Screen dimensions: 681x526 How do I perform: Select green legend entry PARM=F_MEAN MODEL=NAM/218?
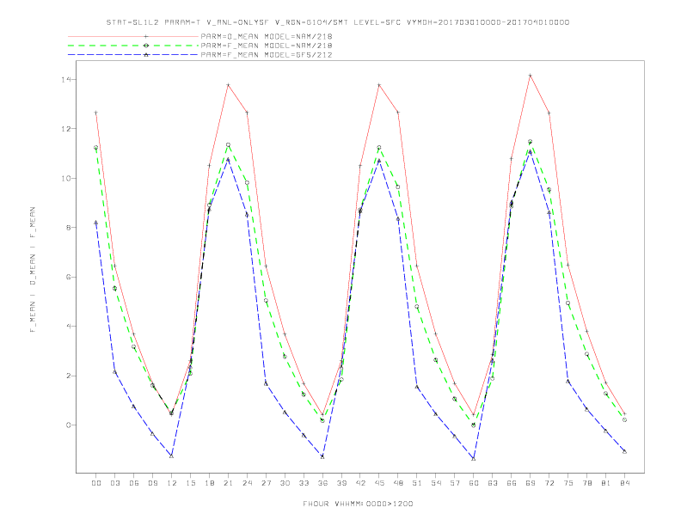pyautogui.click(x=267, y=46)
